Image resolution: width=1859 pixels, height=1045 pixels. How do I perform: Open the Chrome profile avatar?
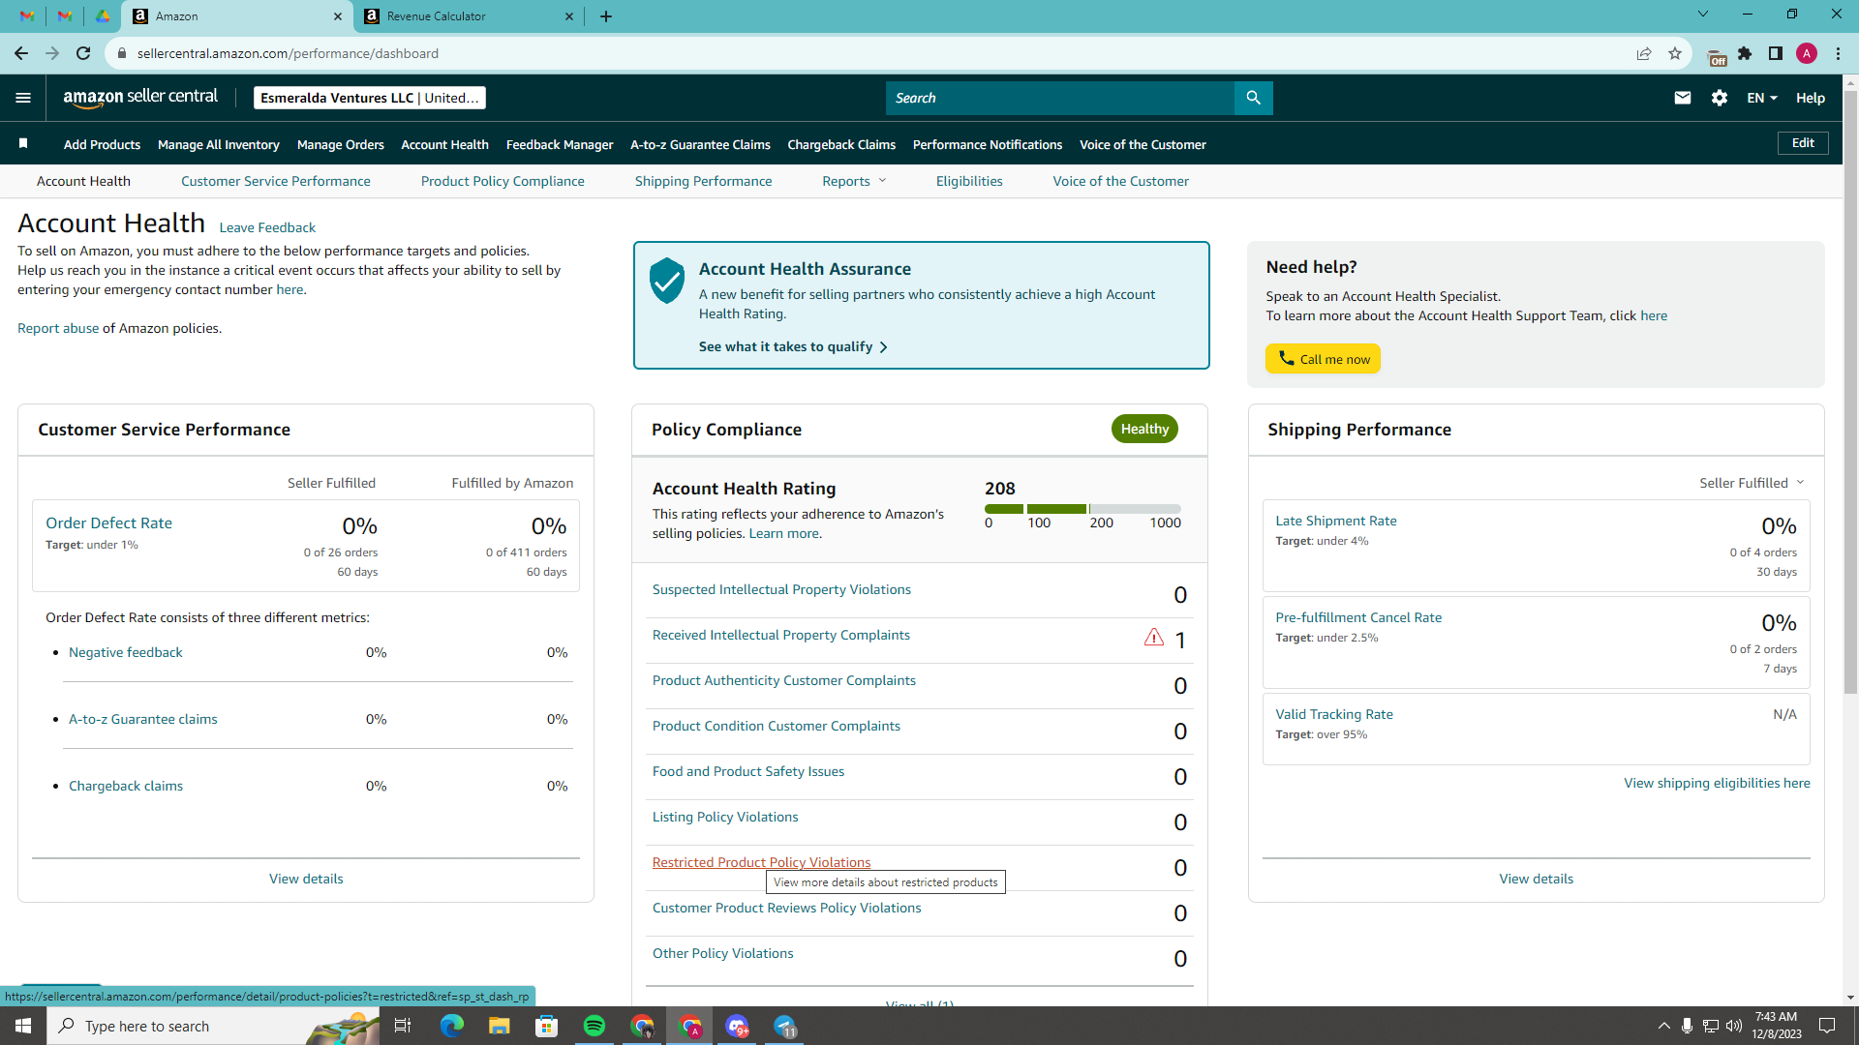(x=1807, y=53)
